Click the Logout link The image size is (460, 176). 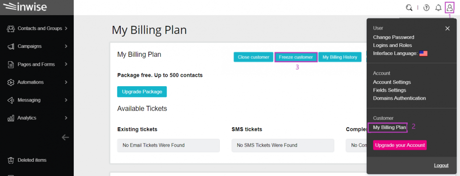[x=441, y=165]
